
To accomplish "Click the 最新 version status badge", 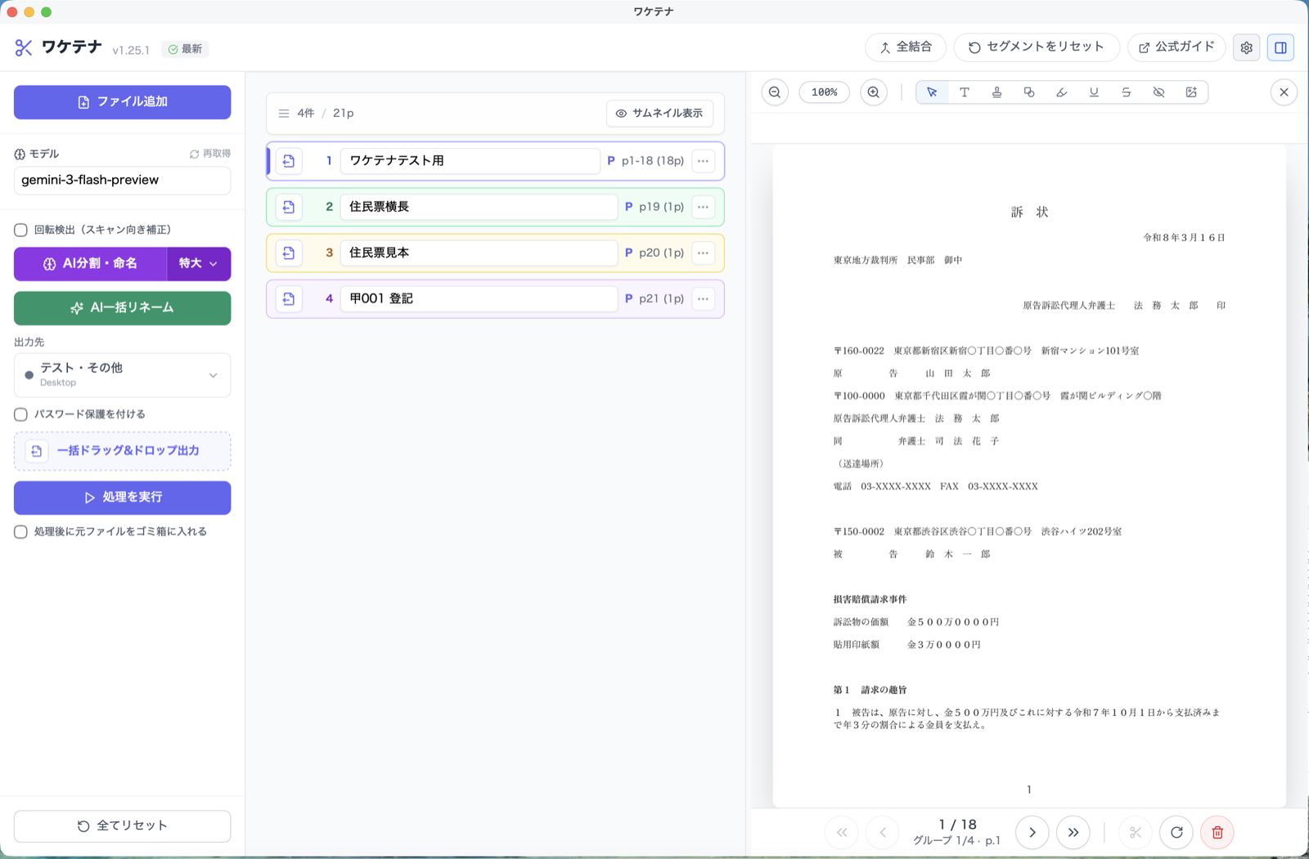I will pyautogui.click(x=185, y=49).
